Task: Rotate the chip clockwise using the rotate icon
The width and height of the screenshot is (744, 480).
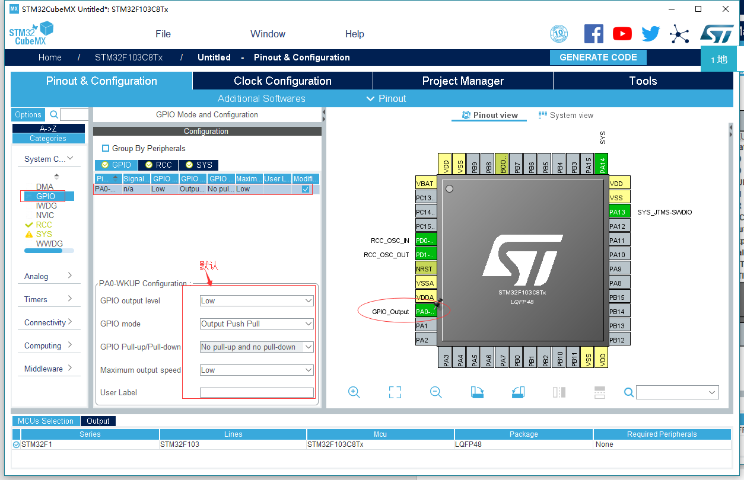Action: tap(478, 392)
